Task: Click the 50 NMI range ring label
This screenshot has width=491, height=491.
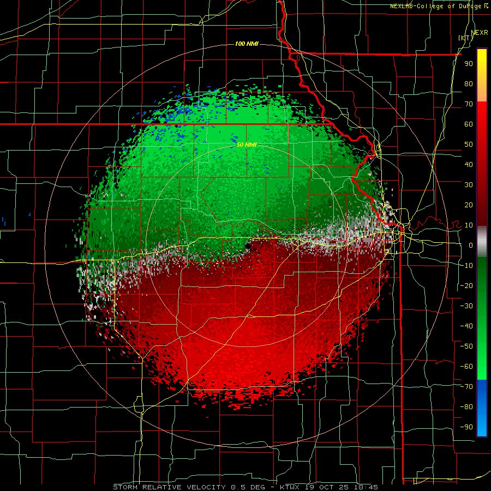Action: [247, 145]
